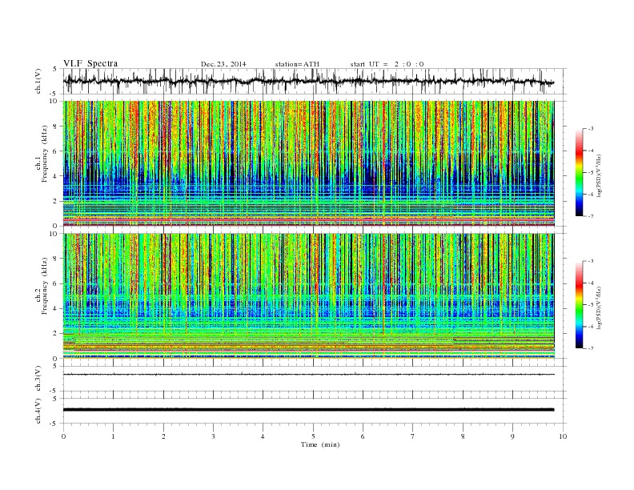Click the ch.1 Frequency (kHz) axis label

point(42,154)
